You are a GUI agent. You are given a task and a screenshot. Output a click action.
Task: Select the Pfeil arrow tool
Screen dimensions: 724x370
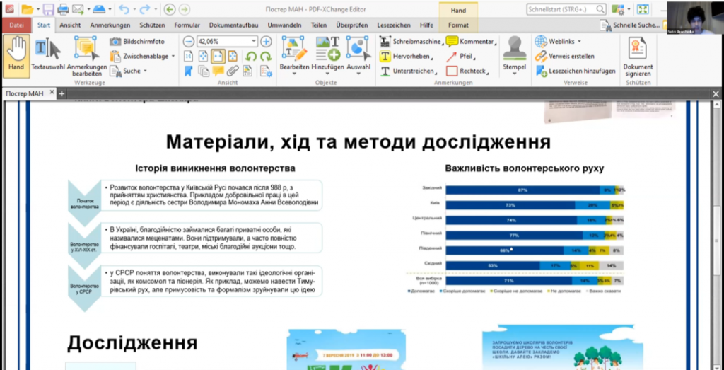point(461,57)
